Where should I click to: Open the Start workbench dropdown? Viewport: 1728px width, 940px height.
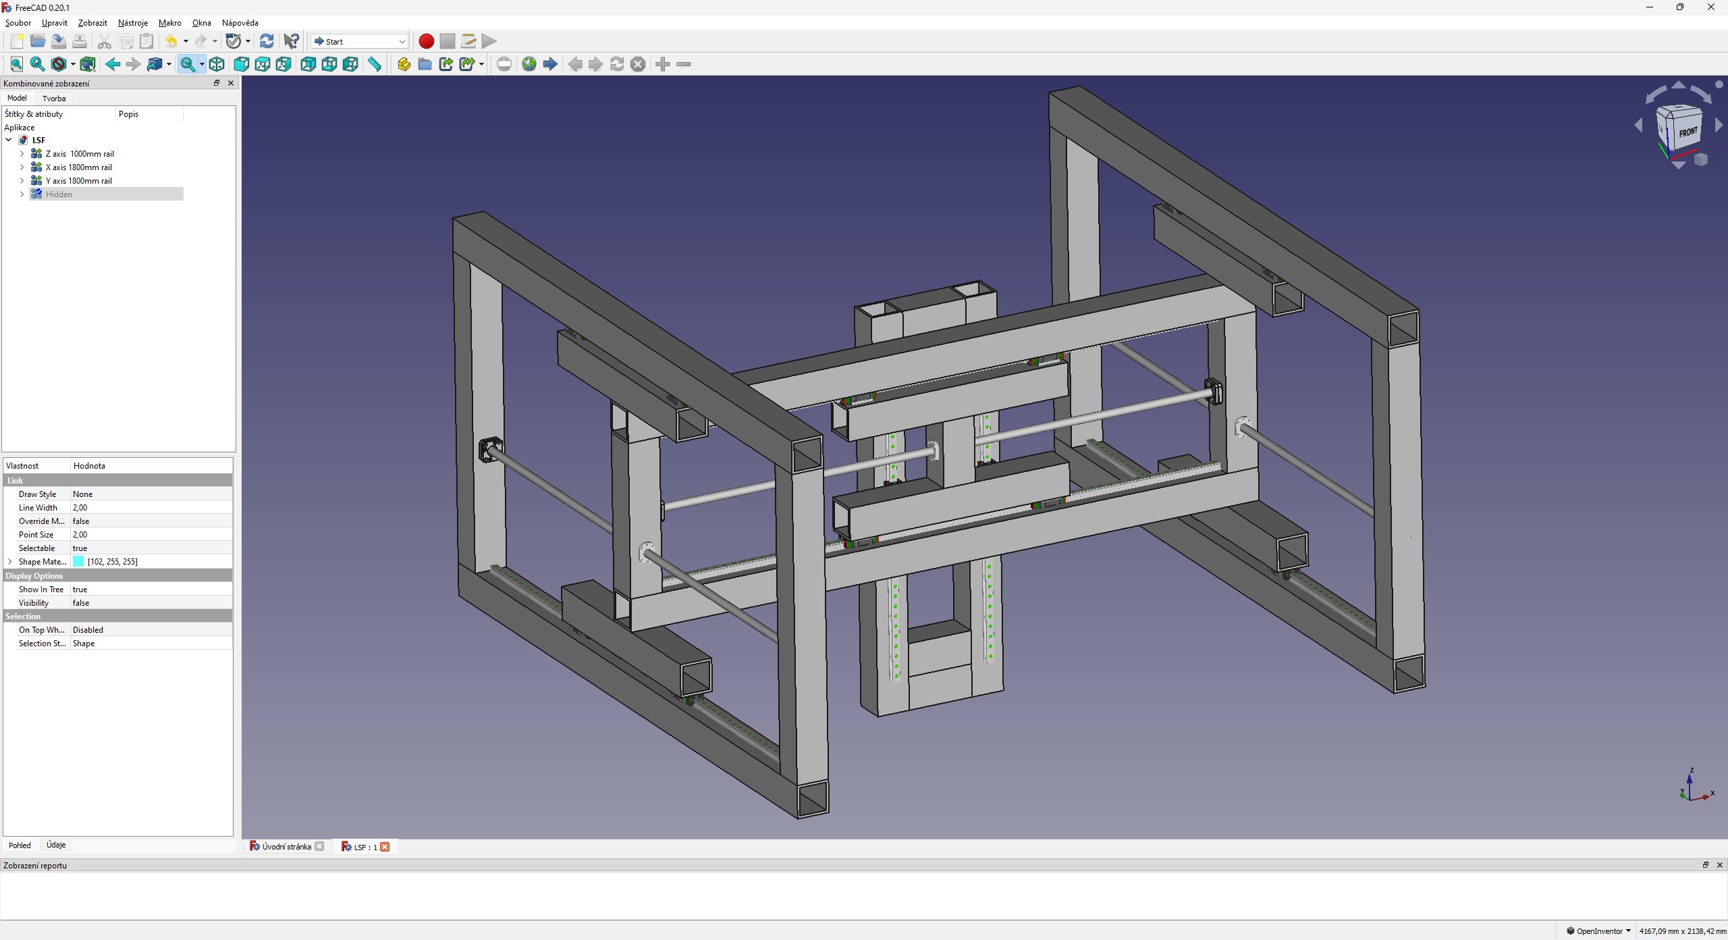pos(359,41)
